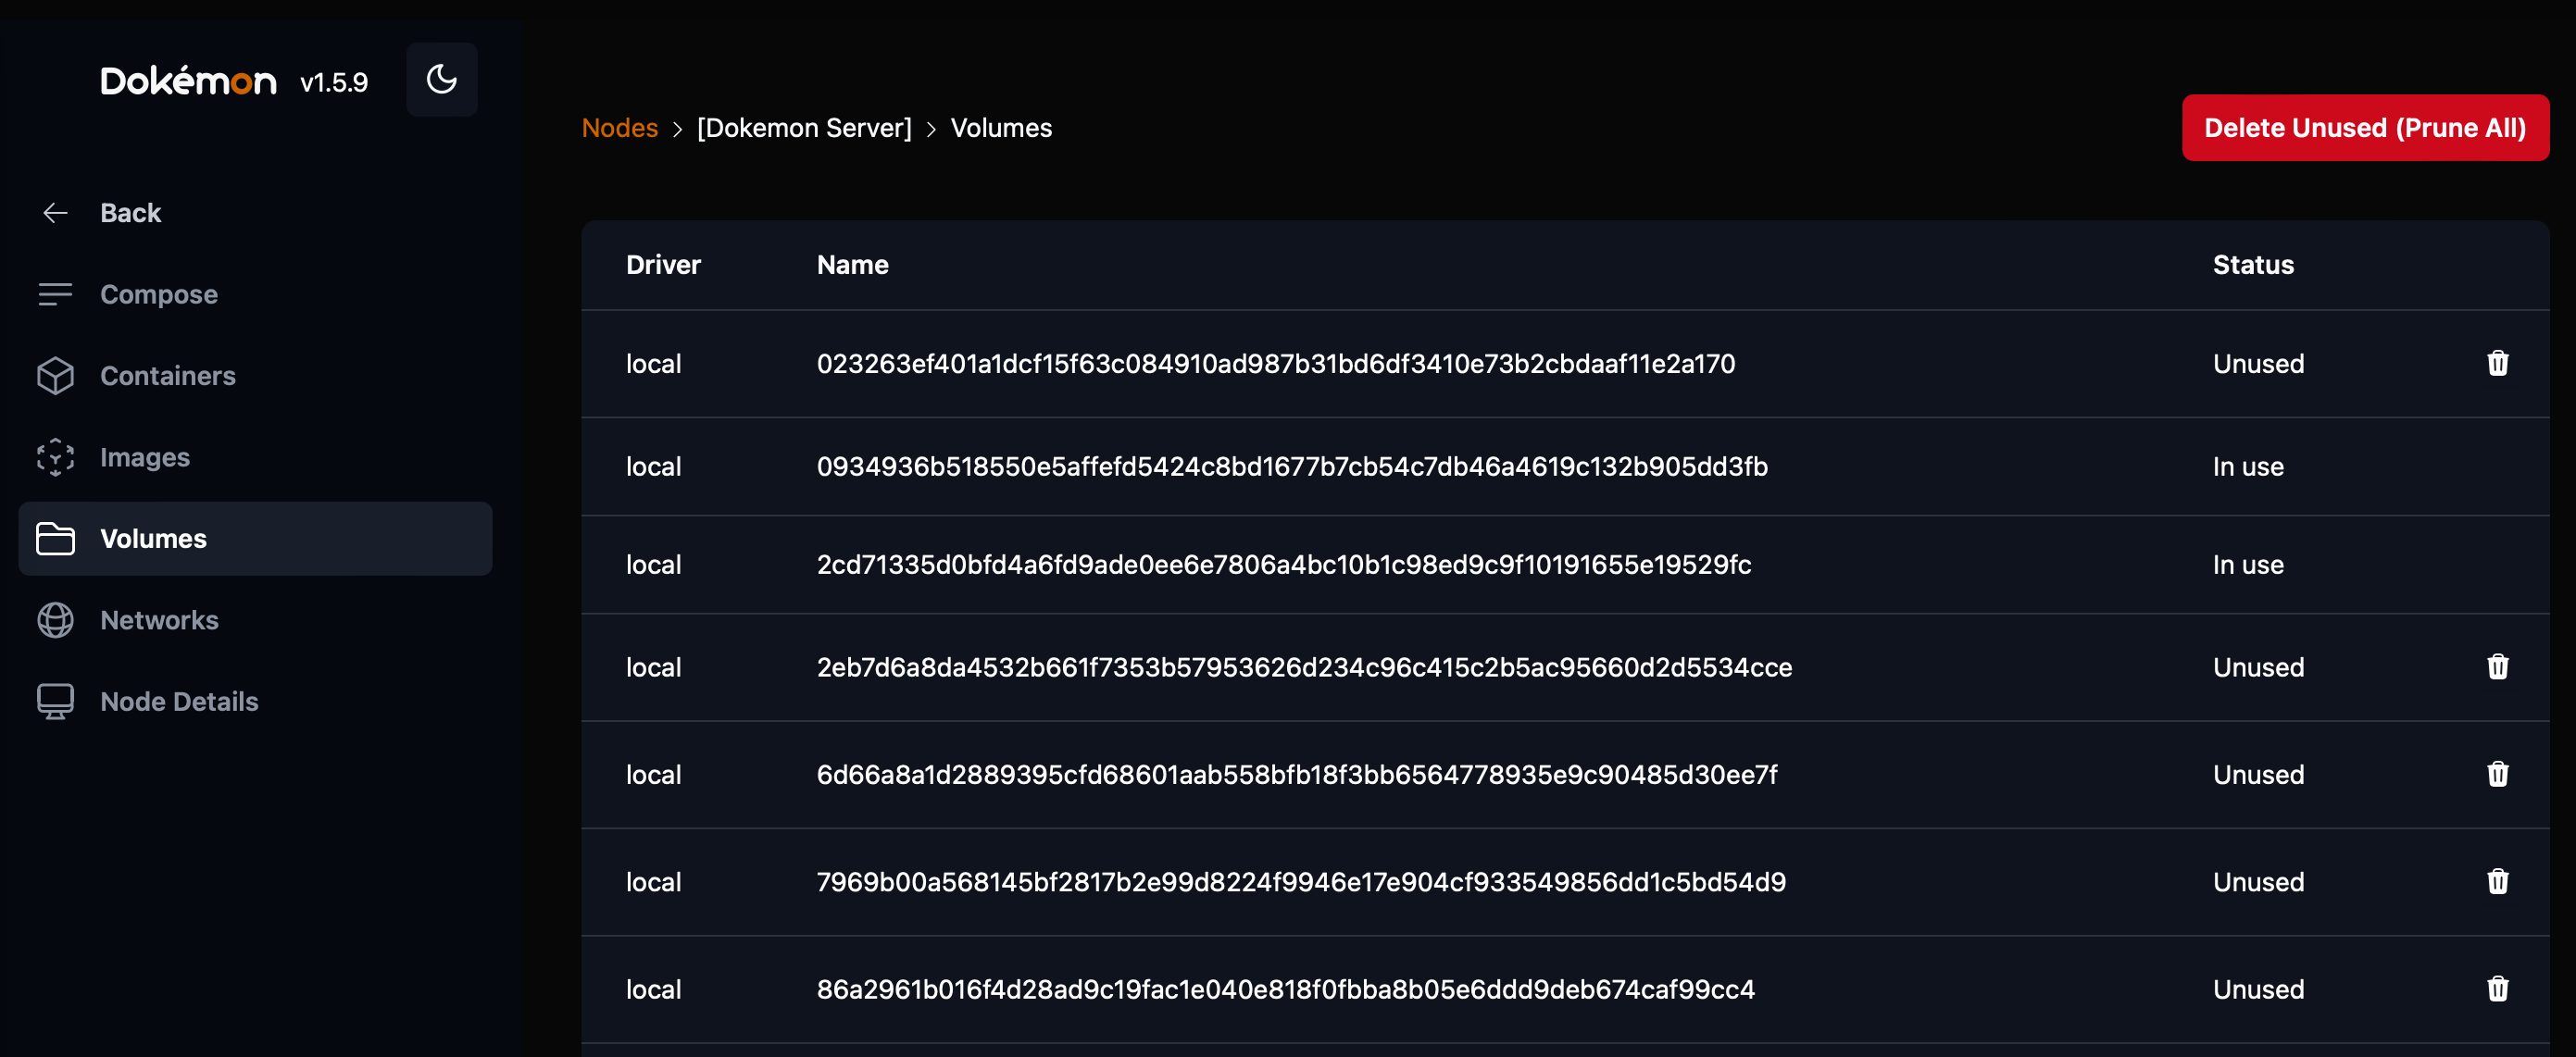Delete volume starting with 023263ef via trash icon
Screen dimensions: 2576x1057
tap(2497, 363)
